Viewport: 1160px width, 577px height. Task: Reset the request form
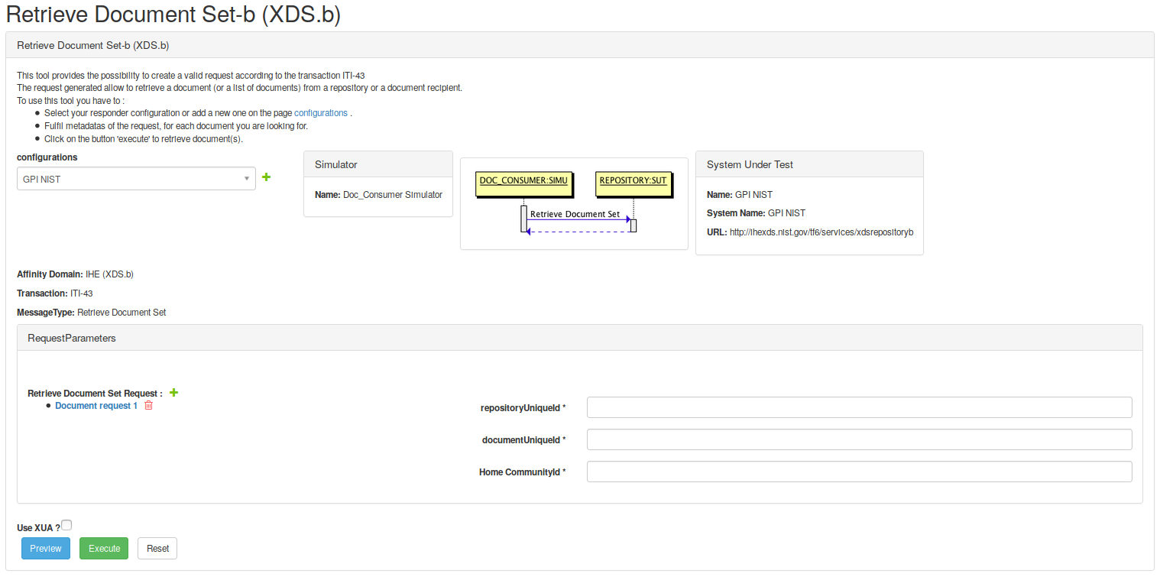click(x=157, y=549)
